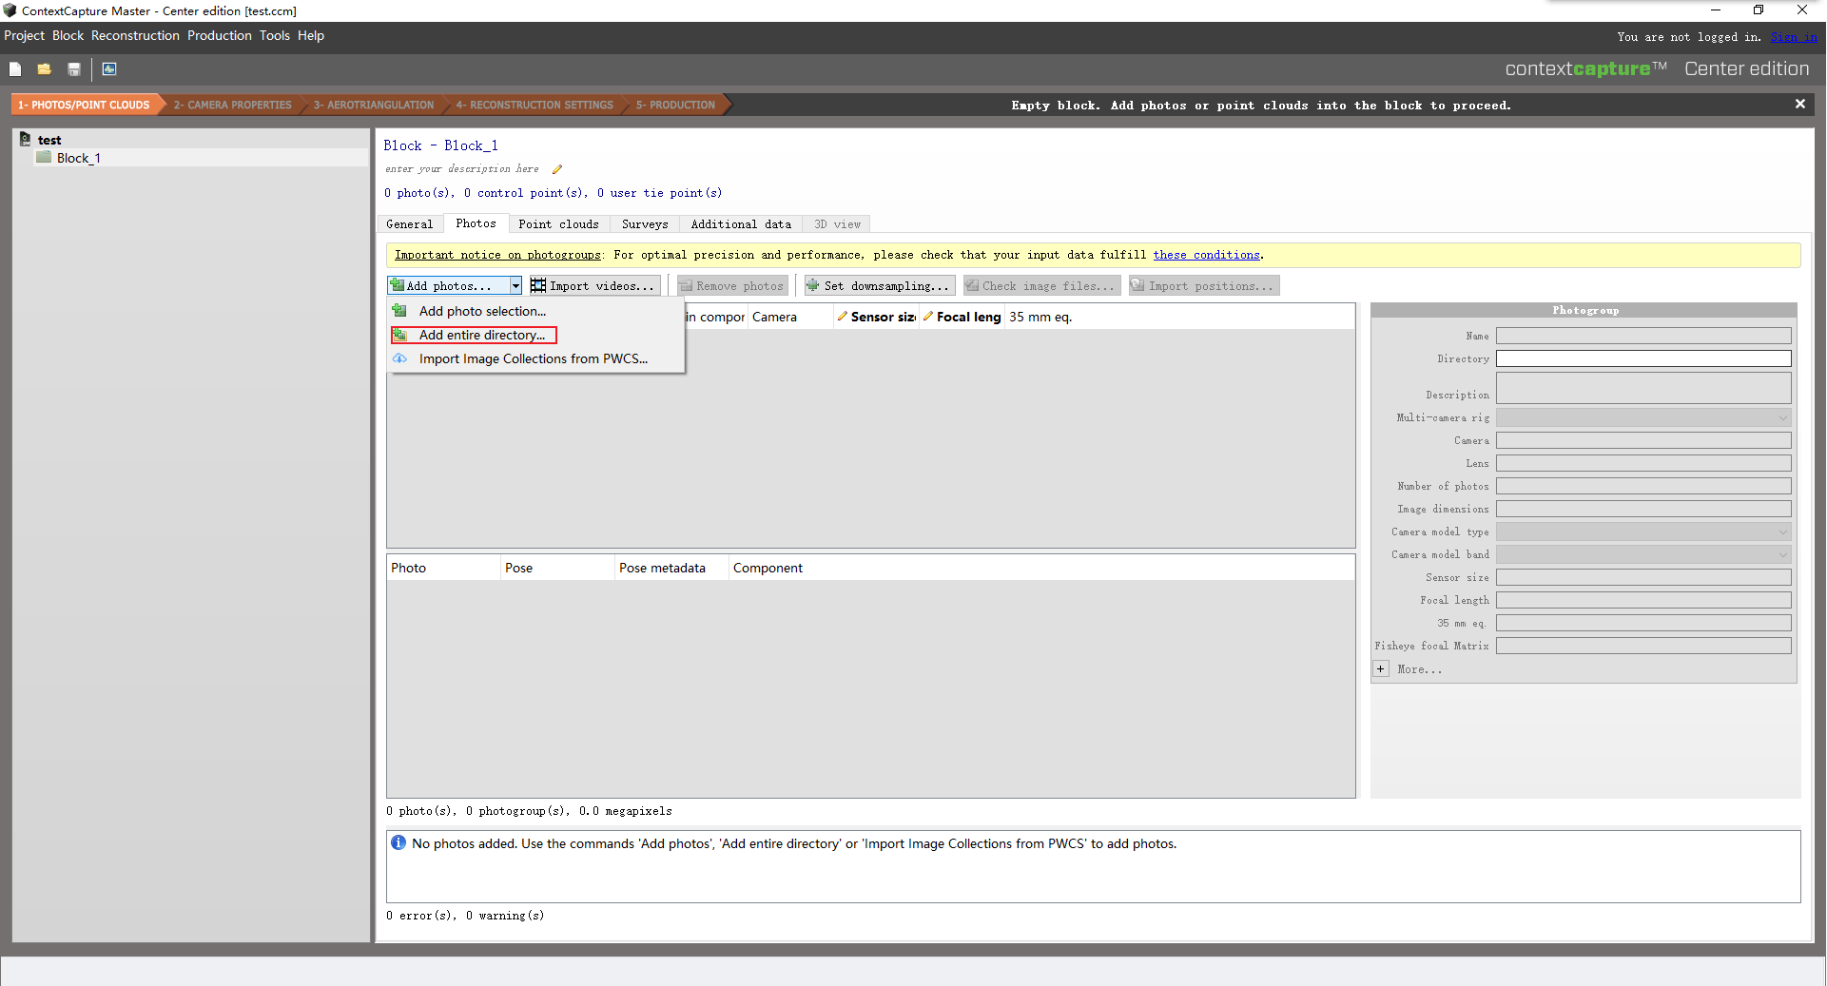The image size is (1827, 986).
Task: Go to step 3 Aerotriangulation
Action: [373, 105]
